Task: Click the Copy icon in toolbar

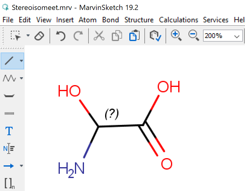Action: [x=116, y=36]
